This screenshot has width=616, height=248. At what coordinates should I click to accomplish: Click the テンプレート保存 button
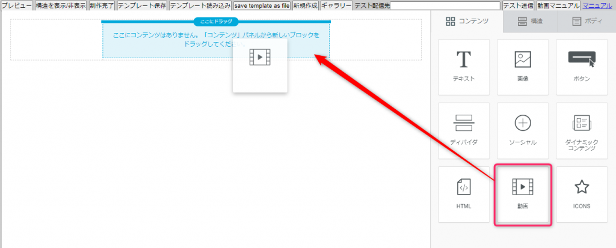142,5
